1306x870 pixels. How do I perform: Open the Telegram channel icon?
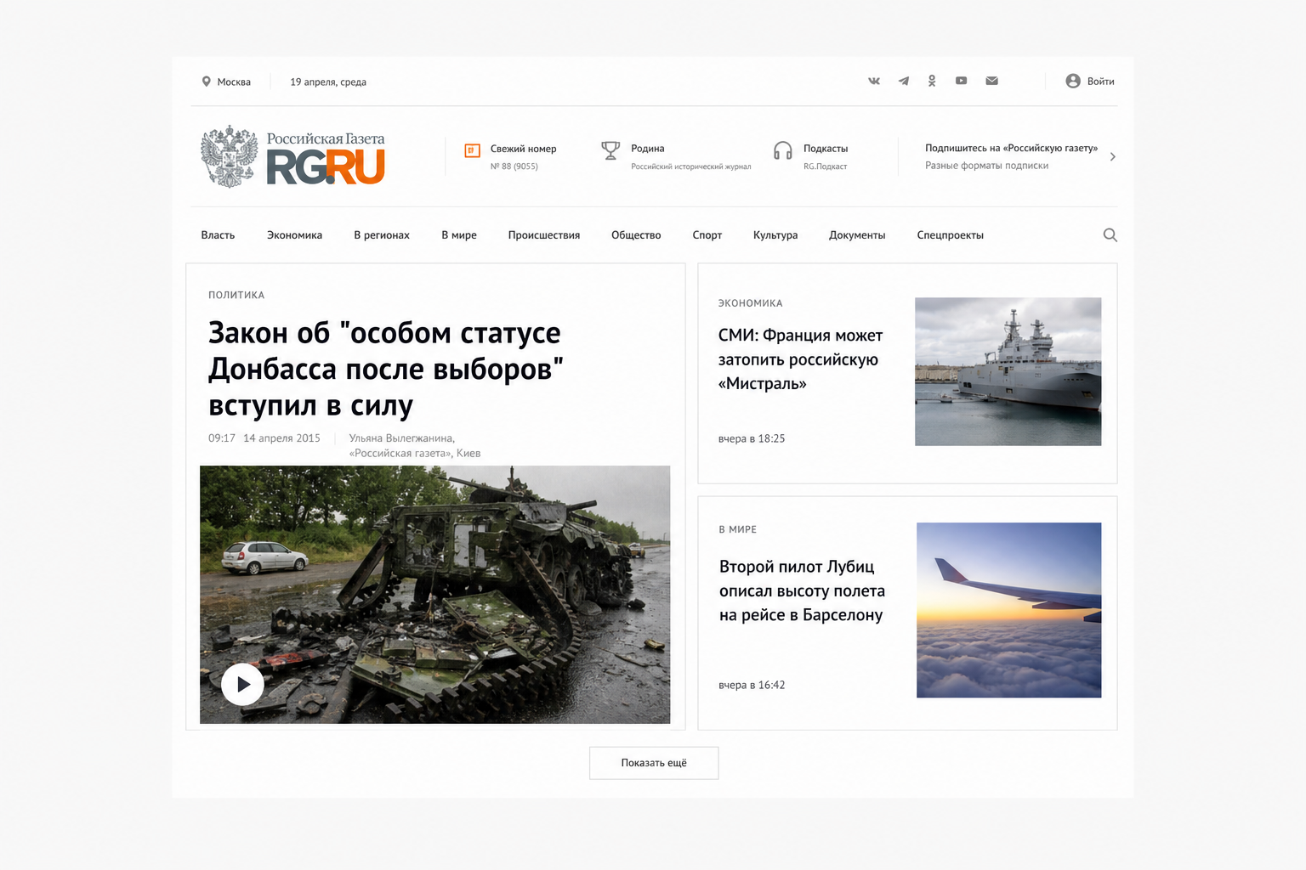(x=903, y=81)
